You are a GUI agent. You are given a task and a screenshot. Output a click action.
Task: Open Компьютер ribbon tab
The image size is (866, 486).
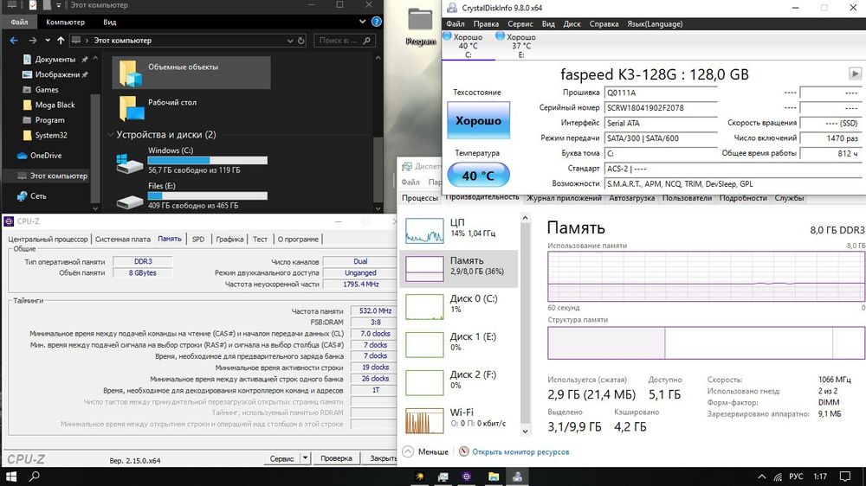65,22
